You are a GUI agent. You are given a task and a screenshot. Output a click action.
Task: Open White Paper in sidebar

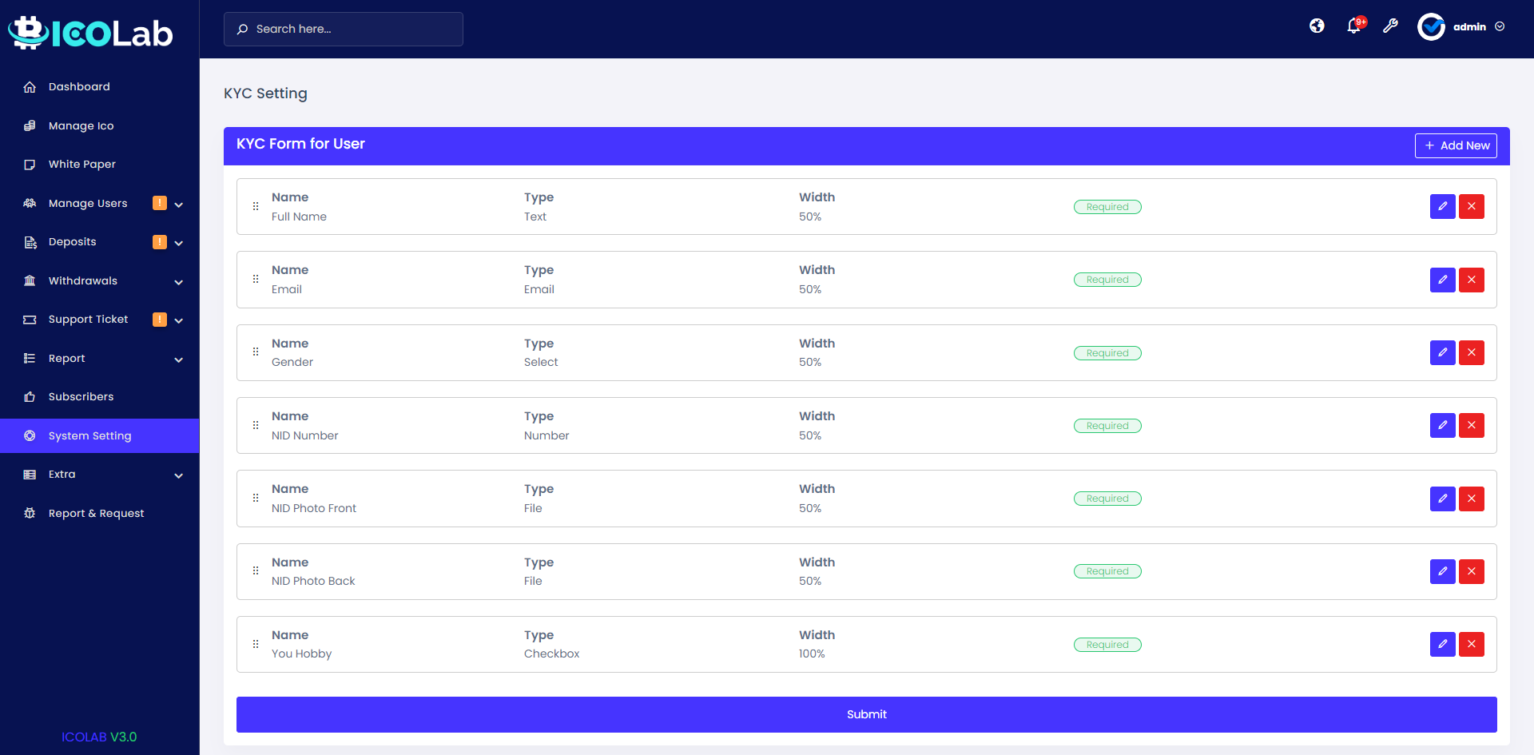[x=100, y=164]
